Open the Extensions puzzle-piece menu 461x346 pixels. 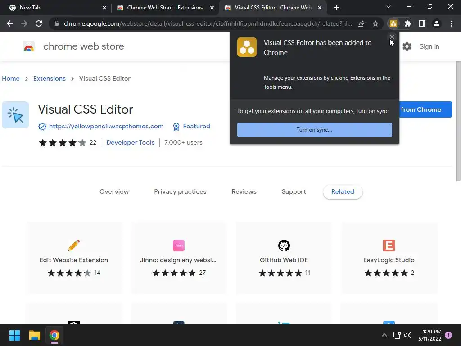click(408, 23)
